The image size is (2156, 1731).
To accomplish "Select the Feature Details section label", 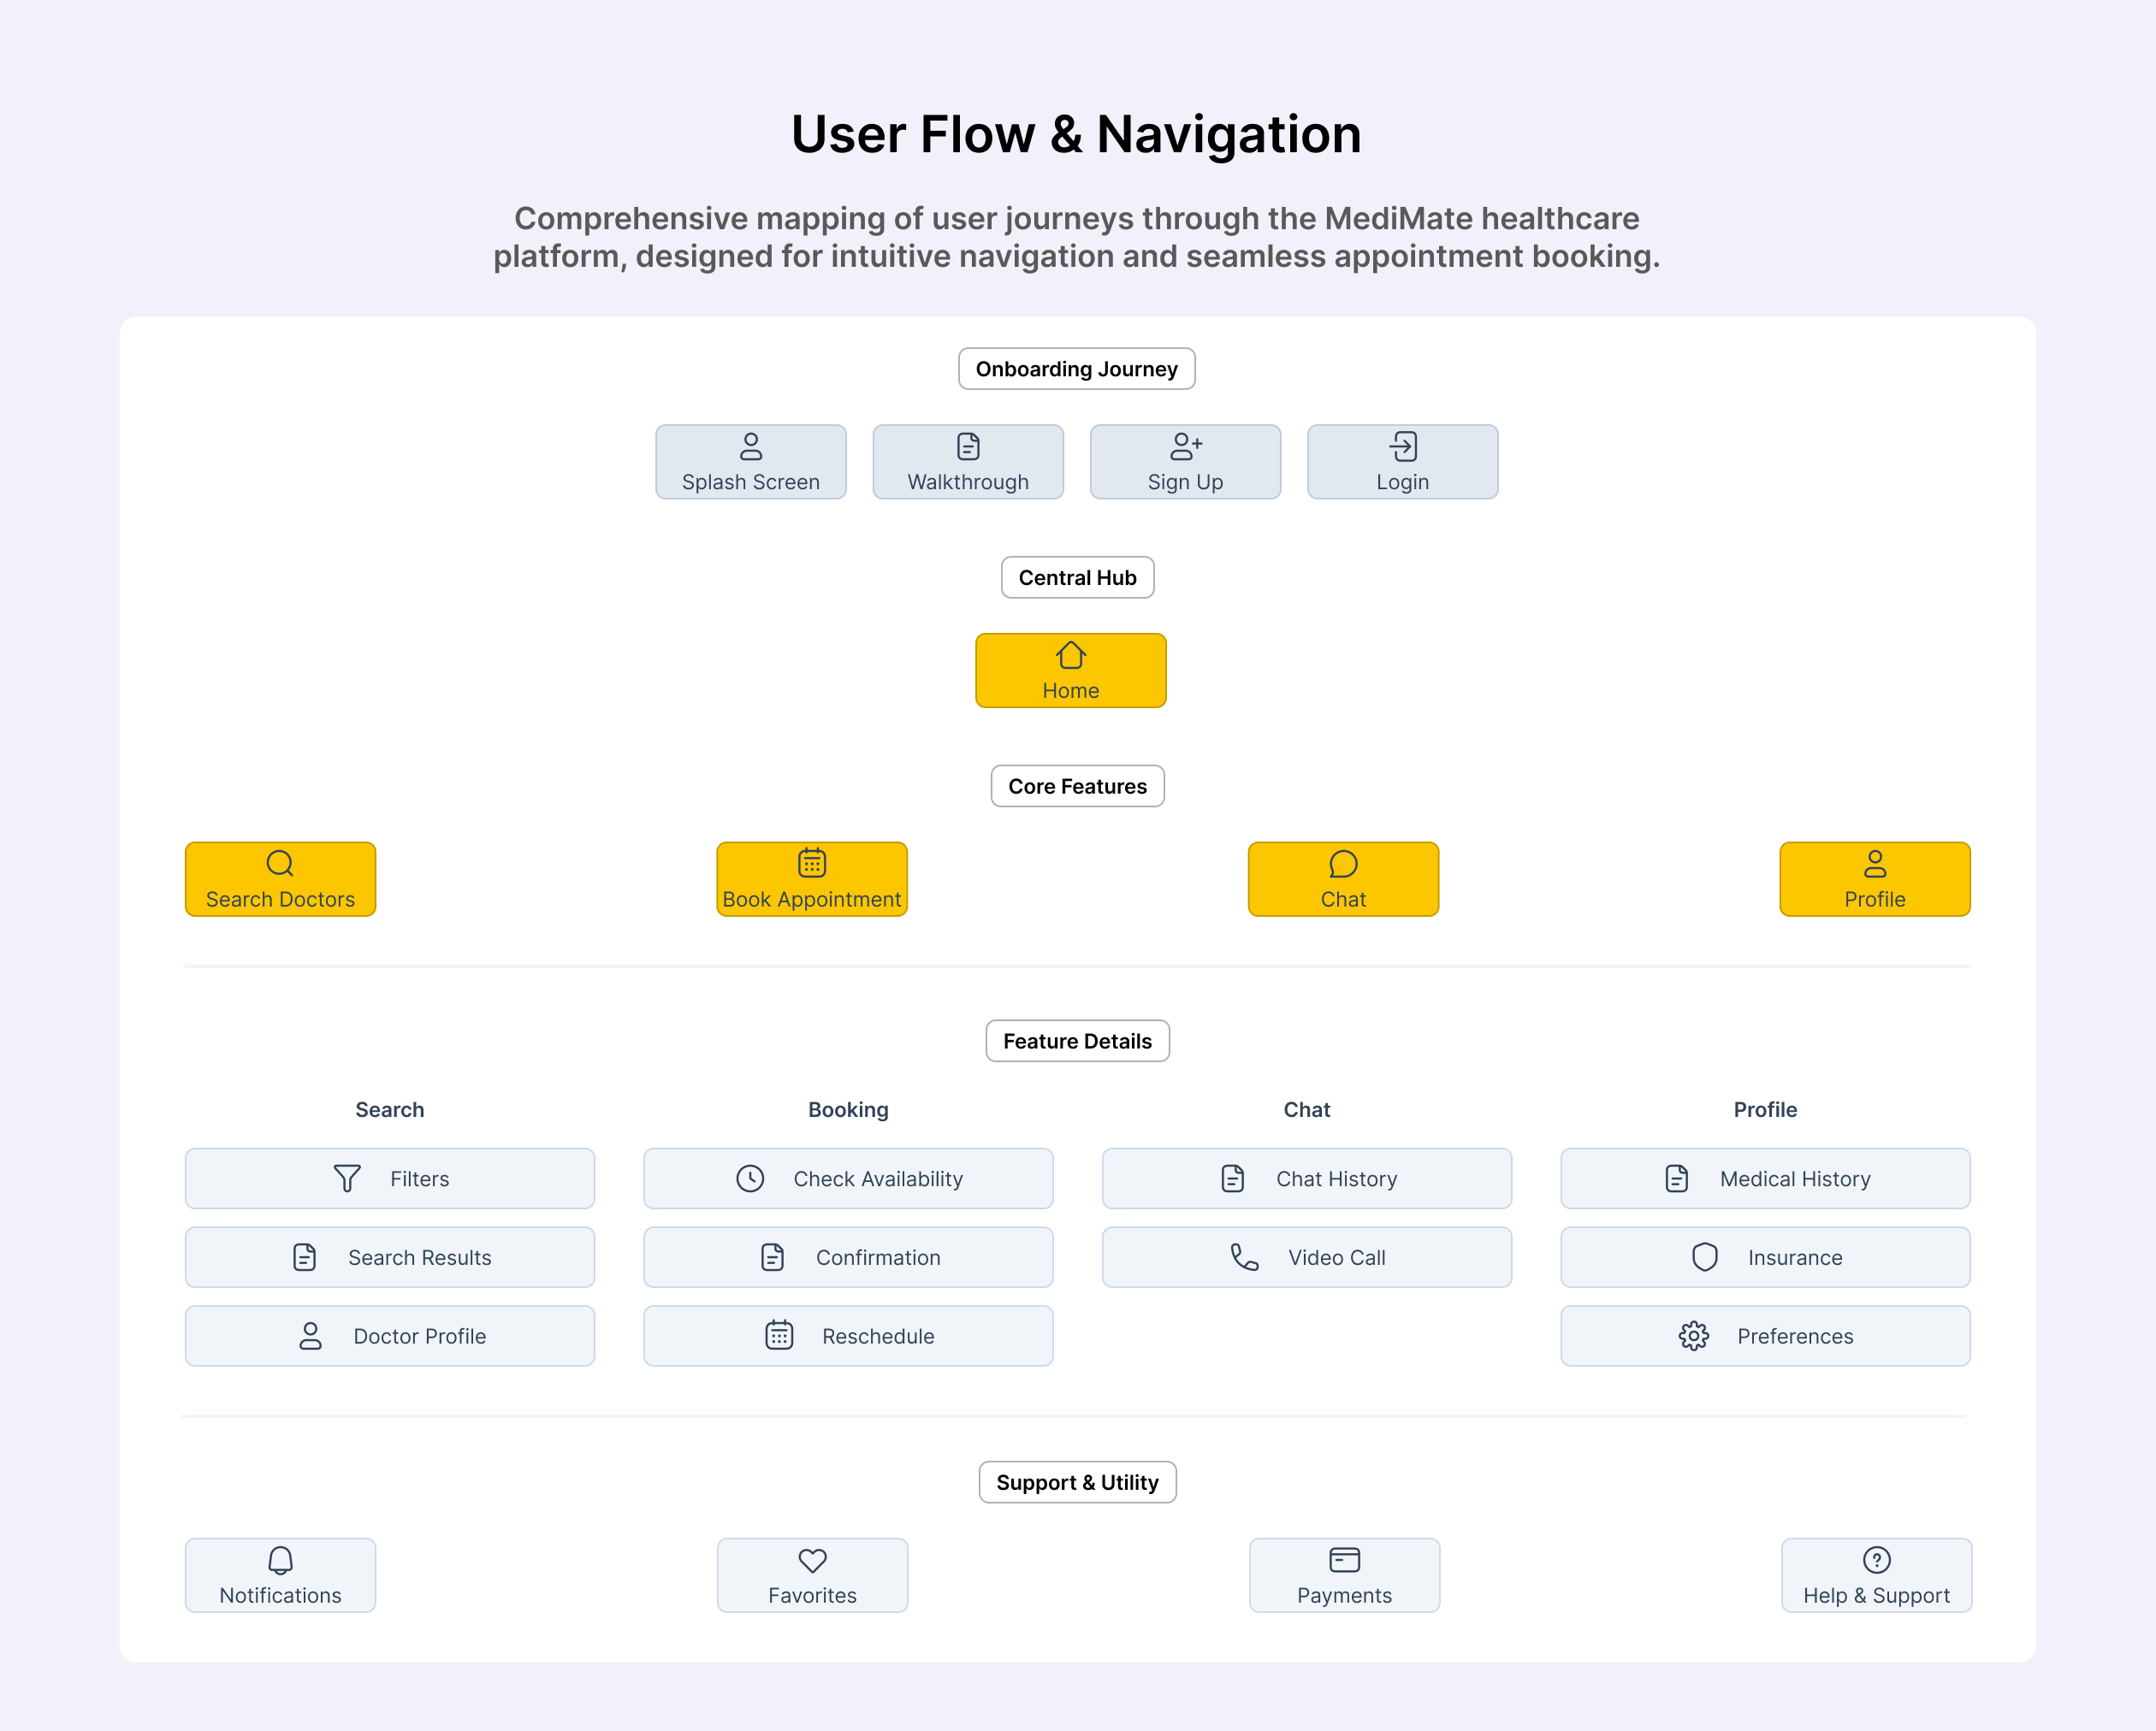I will point(1077,1042).
